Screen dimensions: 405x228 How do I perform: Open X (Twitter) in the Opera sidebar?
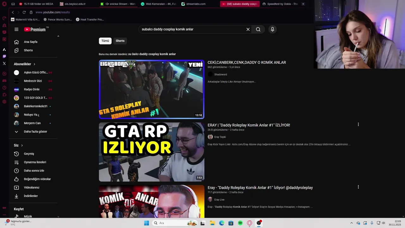coord(4,63)
